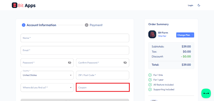Open the green chat widget
214x101 pixels.
click(x=206, y=93)
